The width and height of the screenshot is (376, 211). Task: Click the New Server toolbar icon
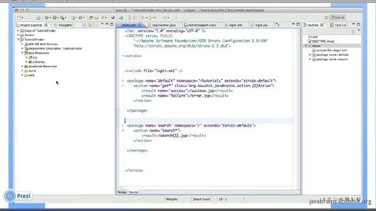pos(73,18)
